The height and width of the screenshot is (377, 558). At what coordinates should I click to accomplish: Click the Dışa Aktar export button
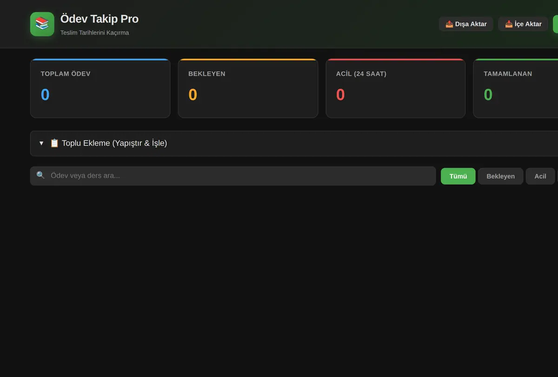pos(466,24)
